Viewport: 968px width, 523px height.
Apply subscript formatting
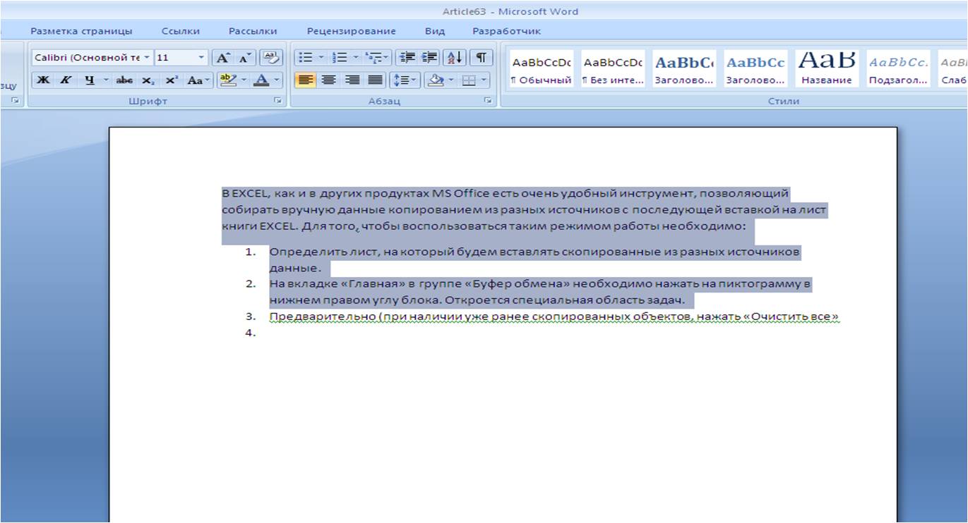click(148, 80)
